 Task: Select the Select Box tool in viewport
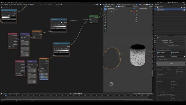pyautogui.click(x=105, y=9)
